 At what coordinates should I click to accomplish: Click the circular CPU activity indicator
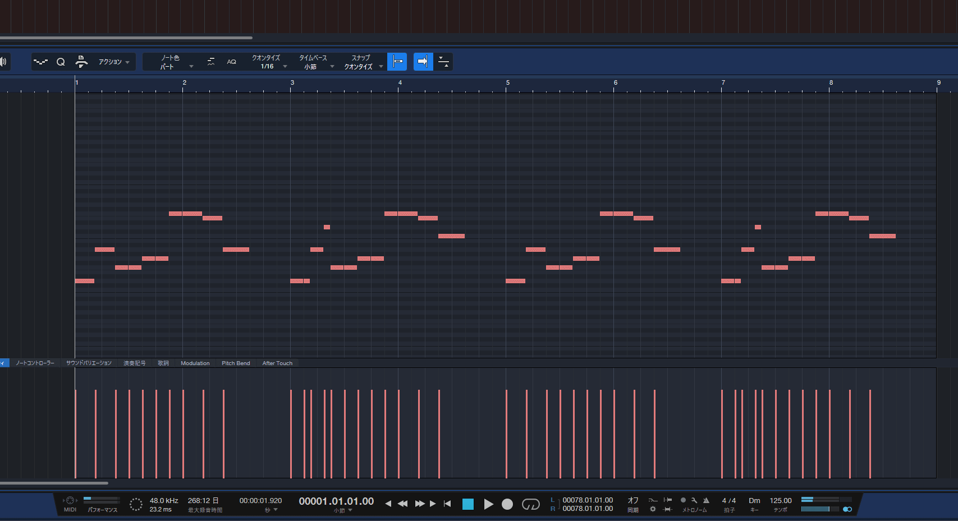pyautogui.click(x=136, y=505)
